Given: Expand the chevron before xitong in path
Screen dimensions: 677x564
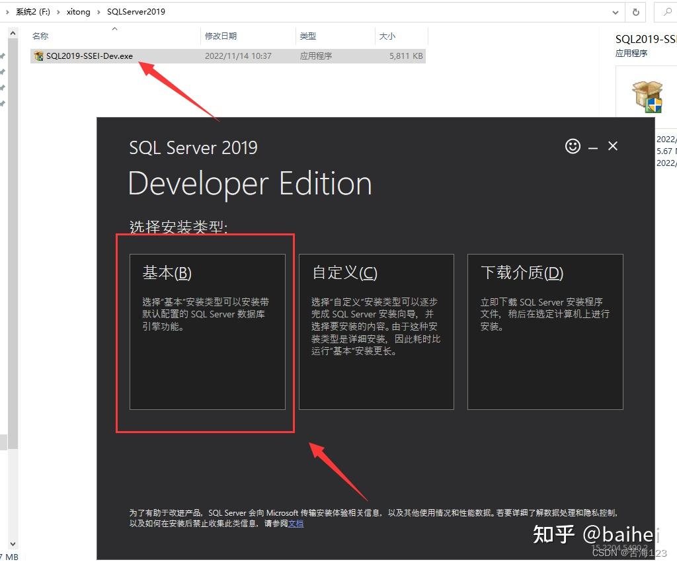Looking at the screenshot, I should [58, 12].
